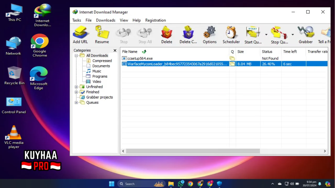Click the Delete toolbar icon
Image resolution: width=335 pixels, height=188 pixels.
167,35
